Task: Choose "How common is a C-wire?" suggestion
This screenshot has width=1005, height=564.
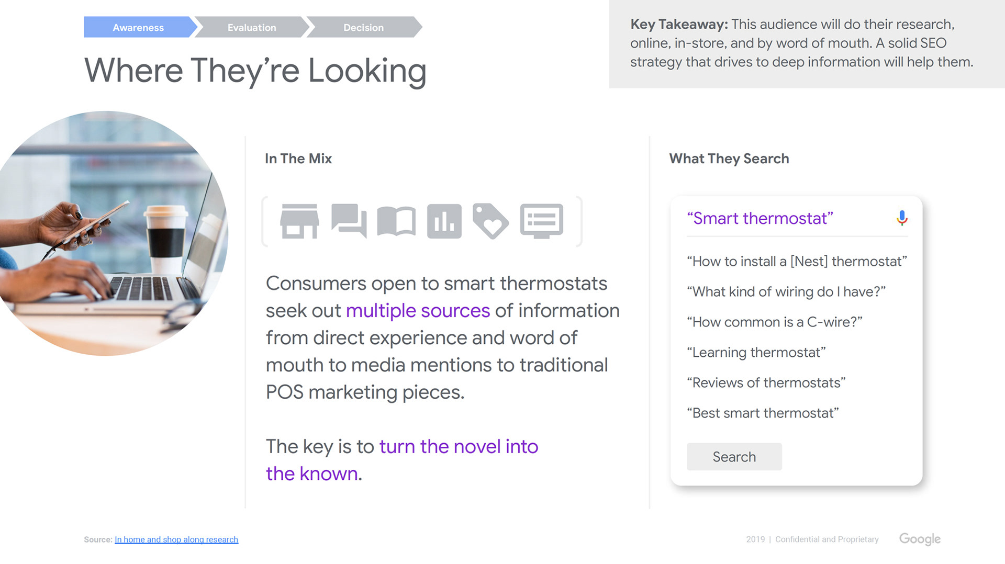Action: pos(774,322)
